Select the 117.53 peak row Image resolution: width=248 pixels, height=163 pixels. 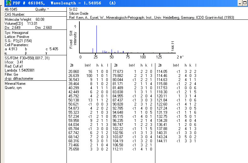tap(177, 88)
